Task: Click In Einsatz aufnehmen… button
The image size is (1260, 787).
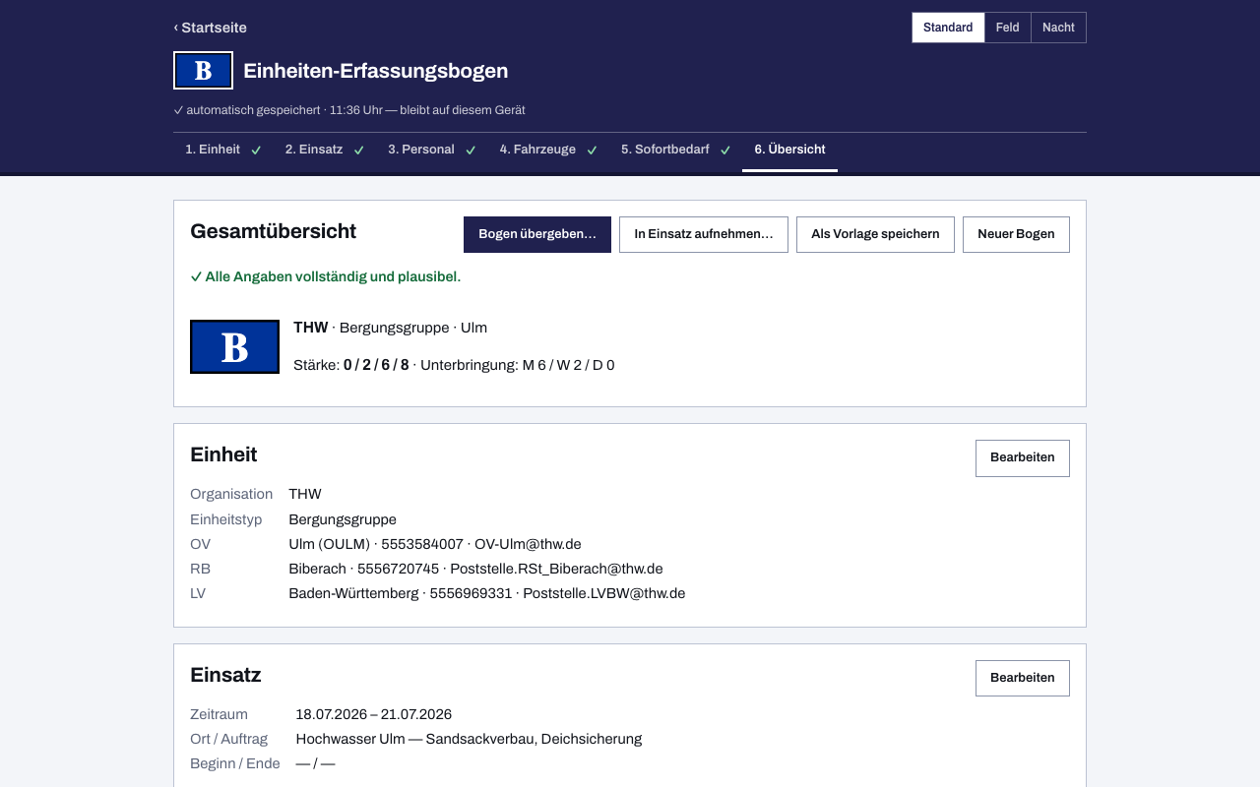Action: [704, 234]
